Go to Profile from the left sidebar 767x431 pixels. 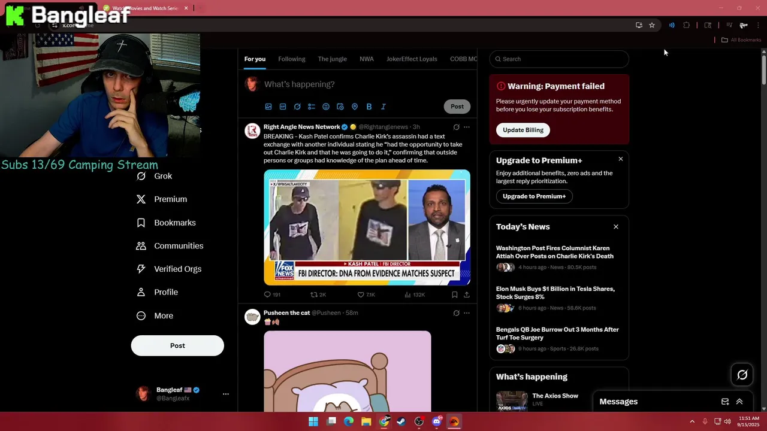[158, 292]
